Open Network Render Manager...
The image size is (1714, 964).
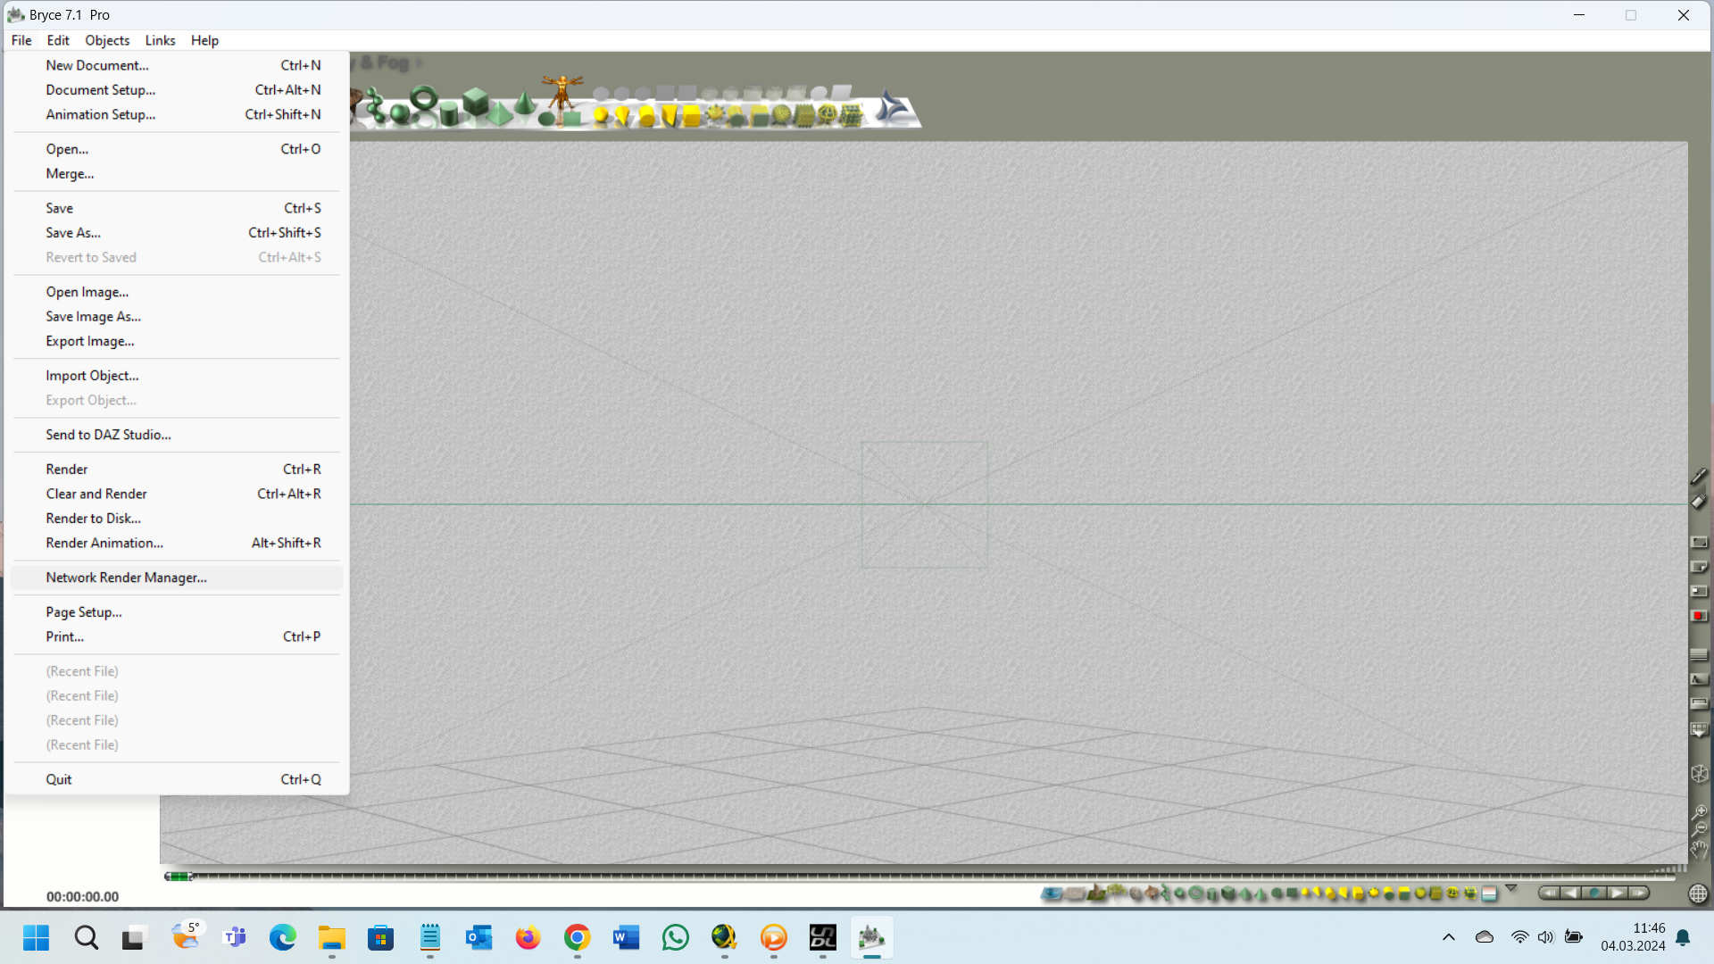coord(177,578)
